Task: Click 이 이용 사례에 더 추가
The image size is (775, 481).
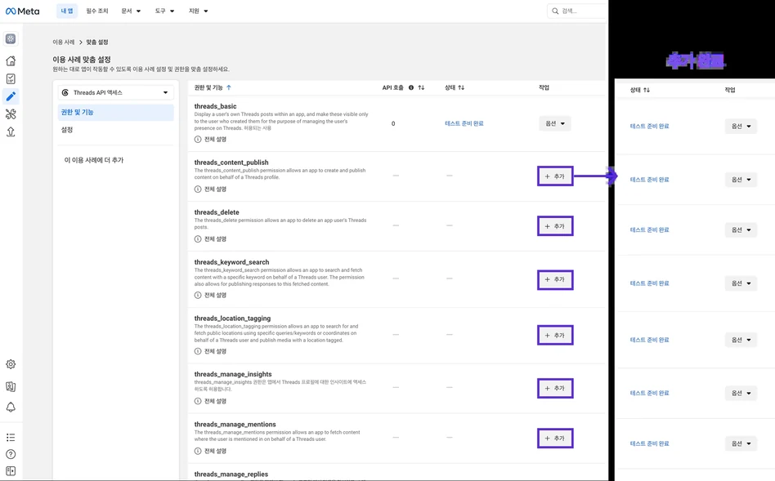Action: pyautogui.click(x=94, y=160)
